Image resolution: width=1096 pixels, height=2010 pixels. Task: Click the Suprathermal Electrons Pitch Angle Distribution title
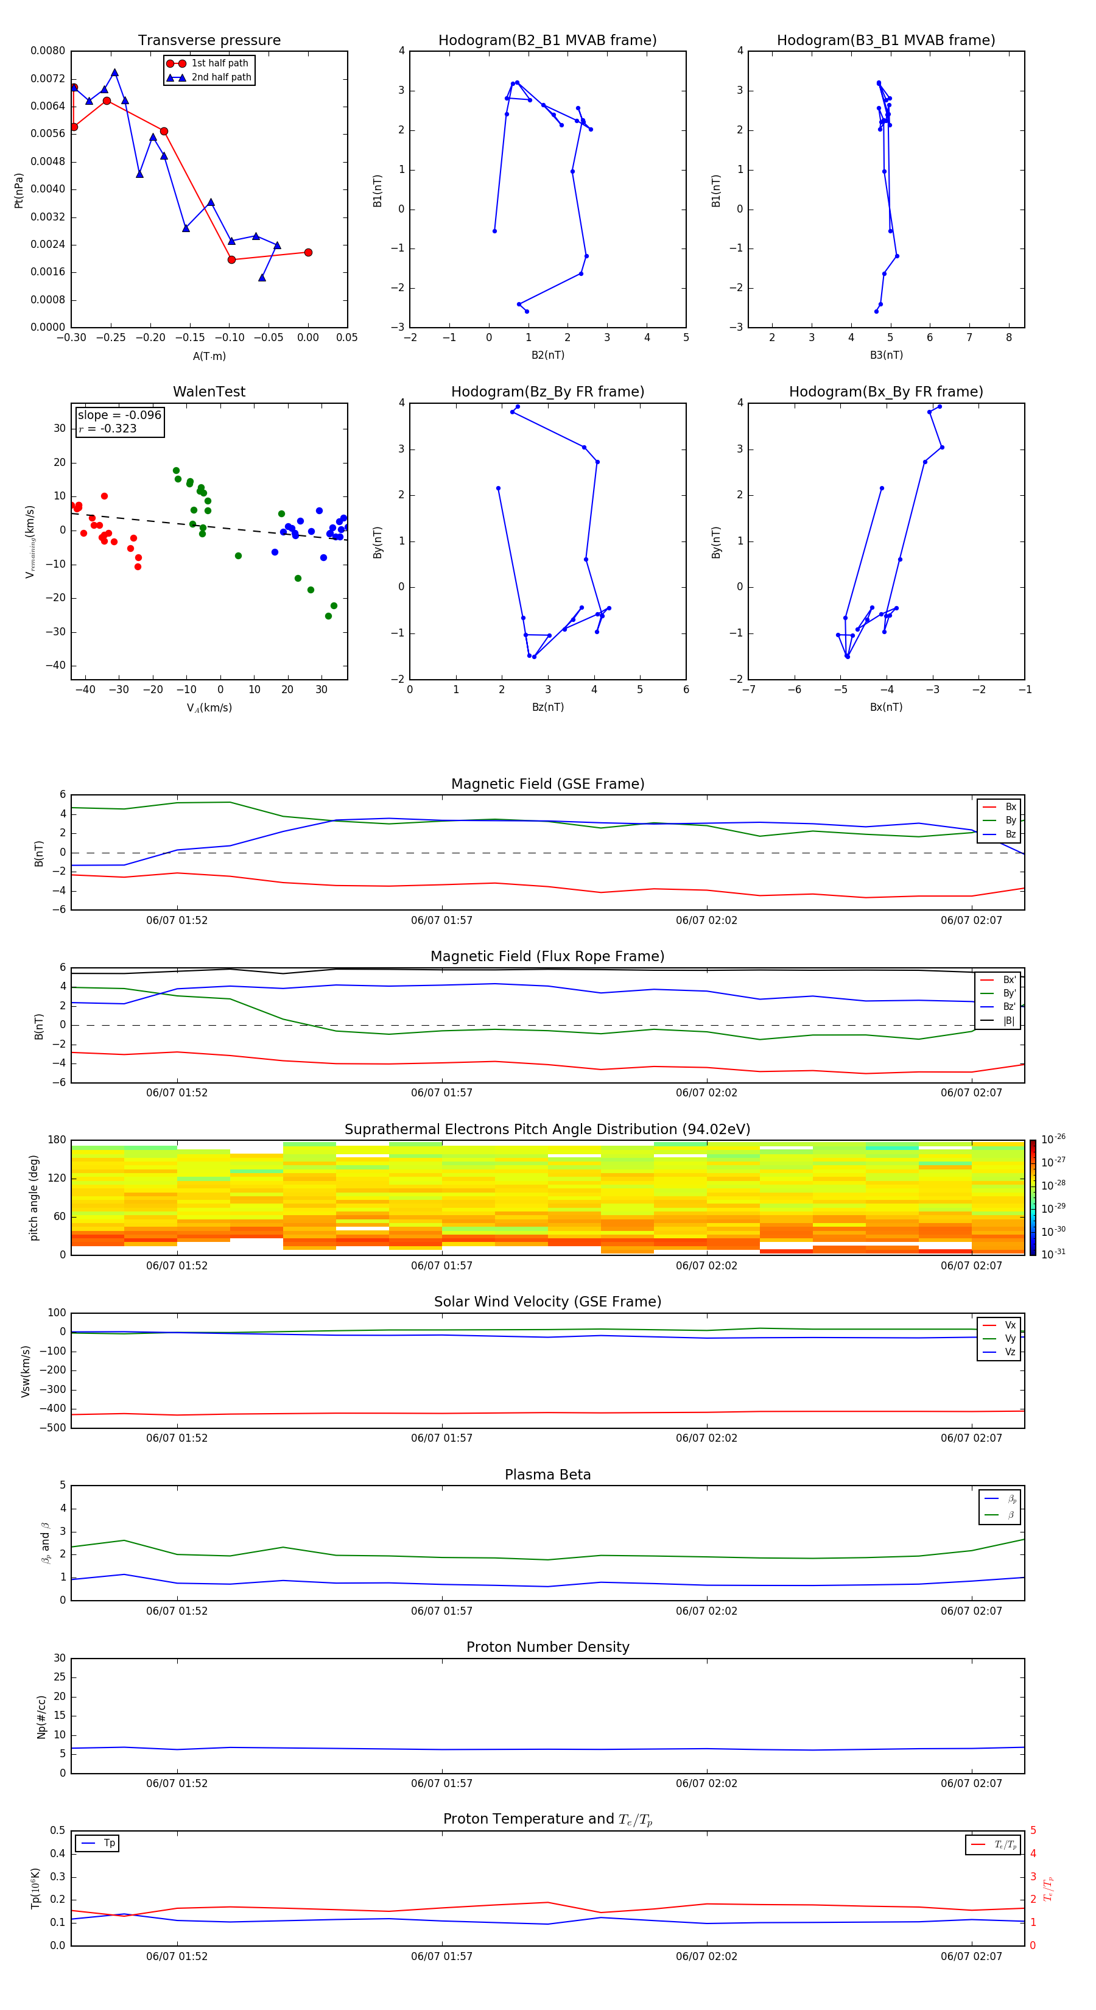point(547,1130)
